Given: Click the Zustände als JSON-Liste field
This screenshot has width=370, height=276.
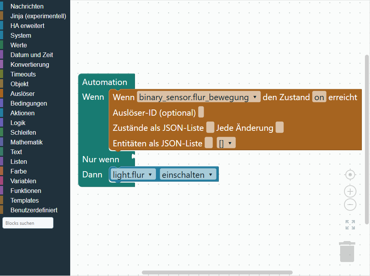Looking at the screenshot, I should coord(210,127).
